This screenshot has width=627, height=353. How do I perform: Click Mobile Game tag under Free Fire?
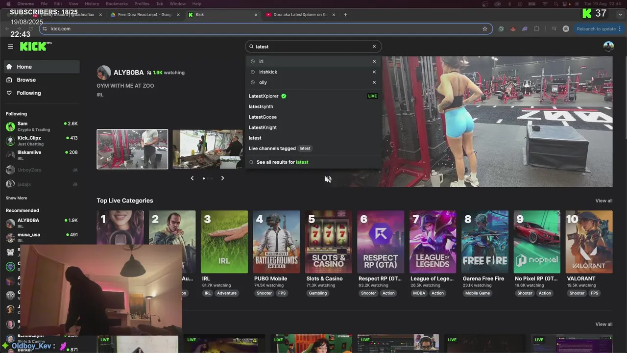pos(478,293)
